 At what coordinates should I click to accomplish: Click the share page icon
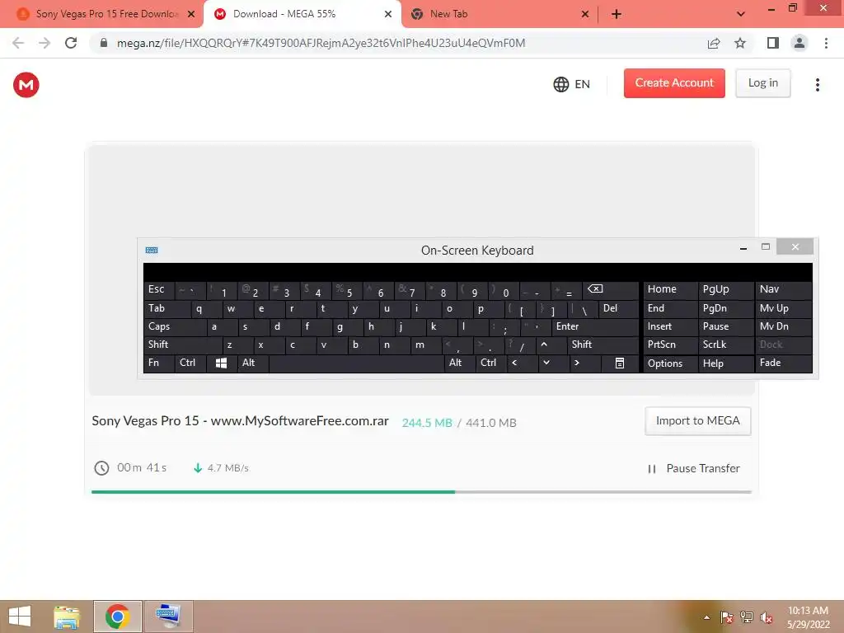click(713, 43)
